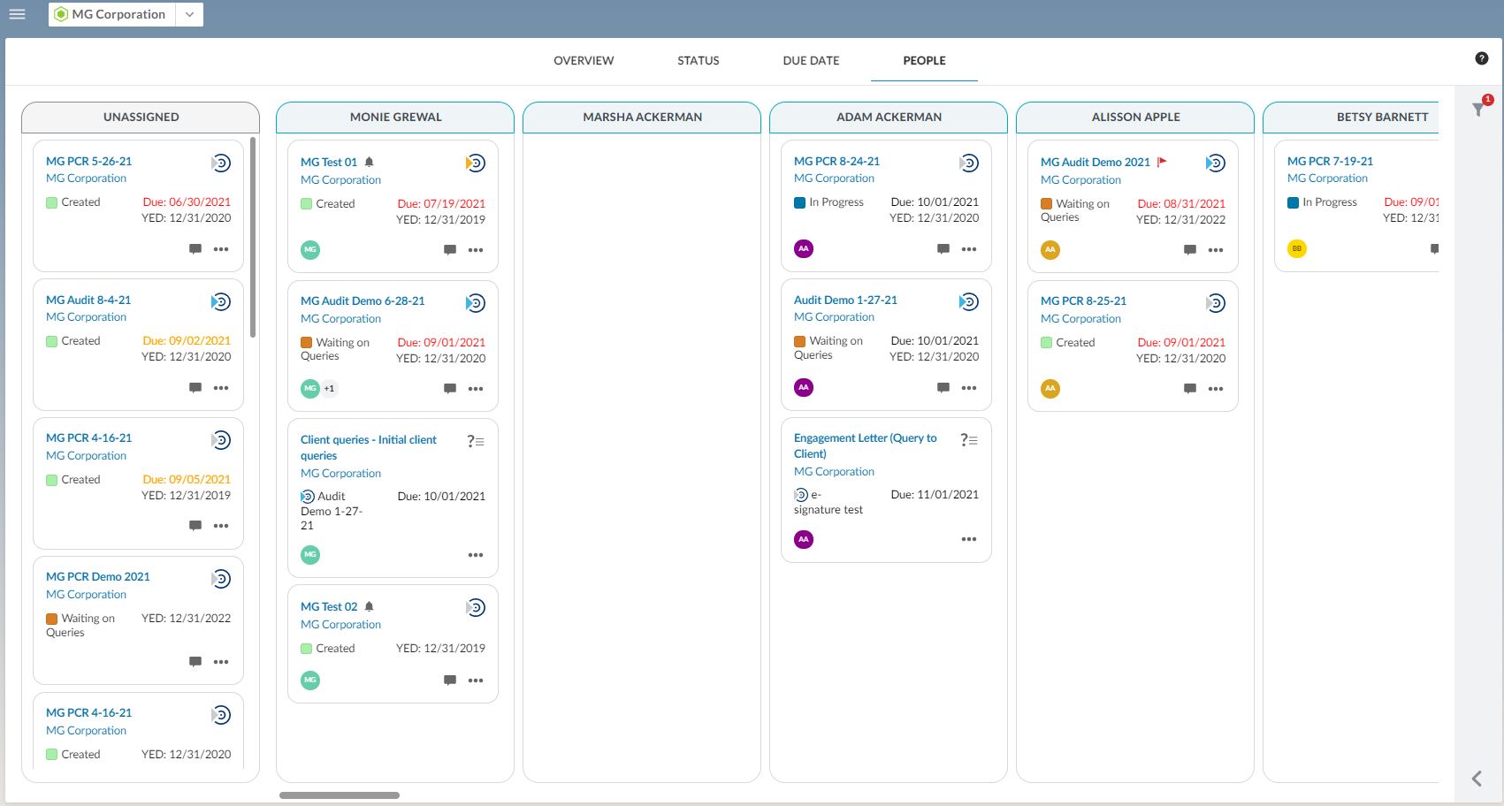Open more options on Client queries card
The height and width of the screenshot is (806, 1504).
coord(476,555)
